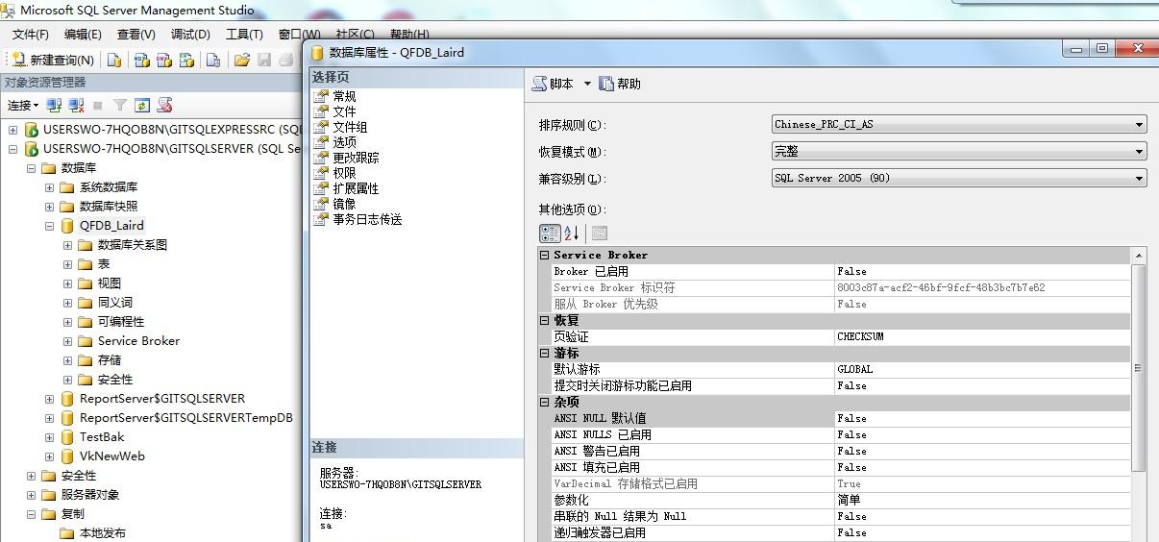This screenshot has height=542, width=1159.
Task: Open the 排序规则 collation combo box
Action: [x=959, y=124]
